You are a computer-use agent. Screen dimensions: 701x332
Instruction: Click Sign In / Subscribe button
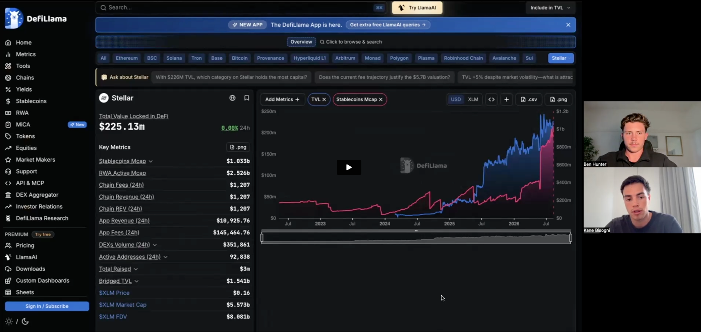[x=47, y=306]
